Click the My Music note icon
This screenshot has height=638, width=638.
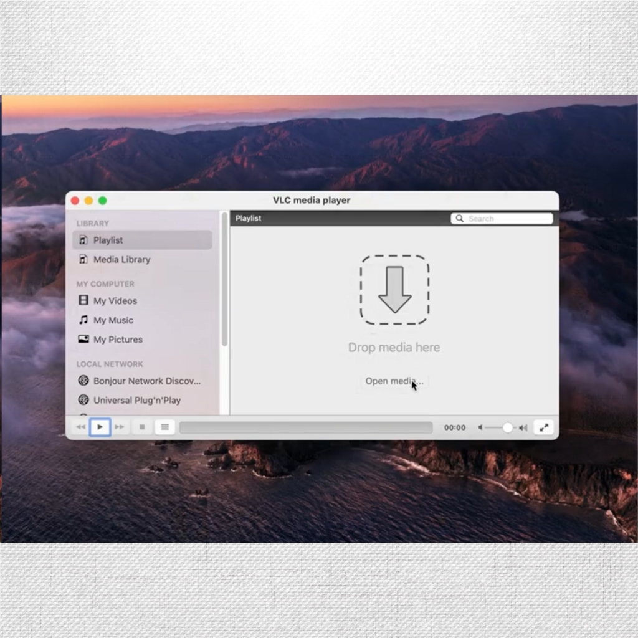[83, 320]
